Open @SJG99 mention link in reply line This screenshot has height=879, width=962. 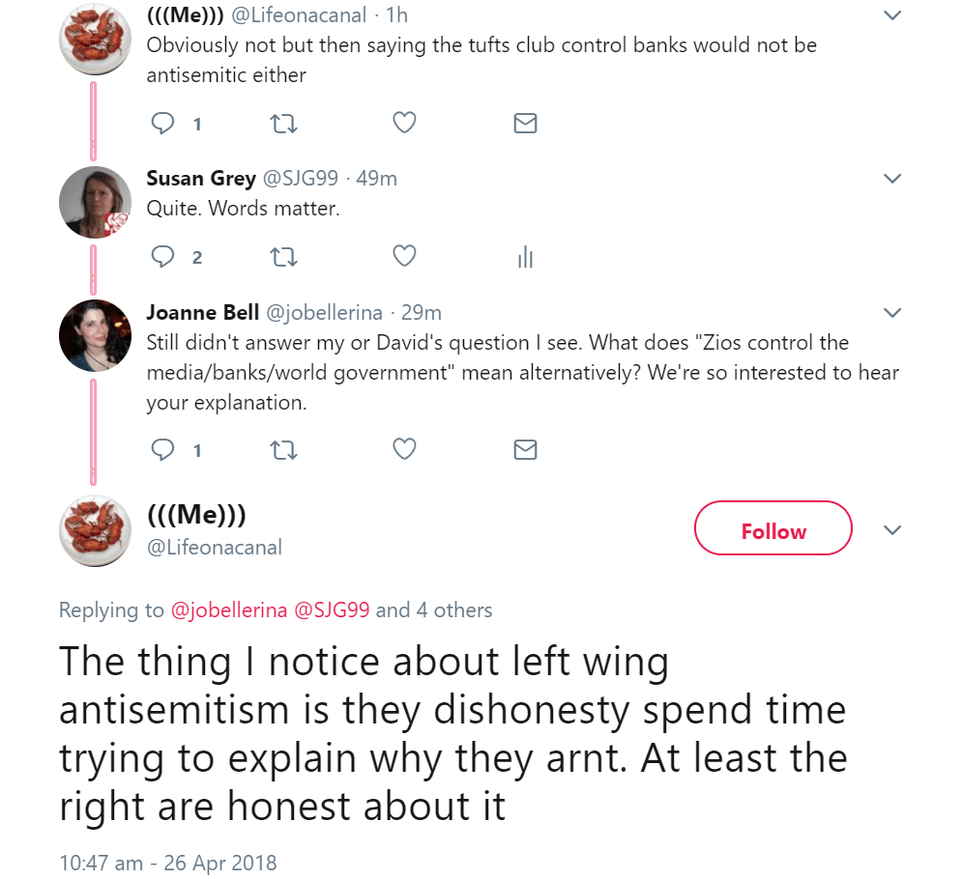click(x=332, y=610)
